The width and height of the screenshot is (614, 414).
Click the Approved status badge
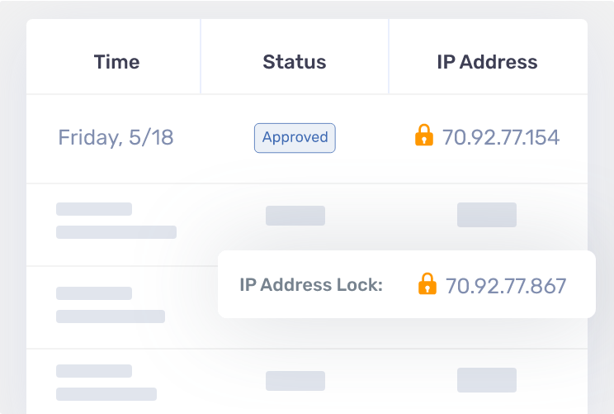pos(295,138)
